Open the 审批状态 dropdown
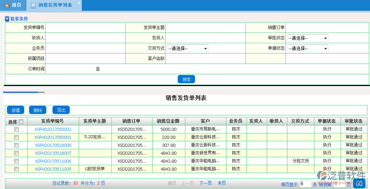Viewport: 370px width, 189px height. tap(308, 38)
